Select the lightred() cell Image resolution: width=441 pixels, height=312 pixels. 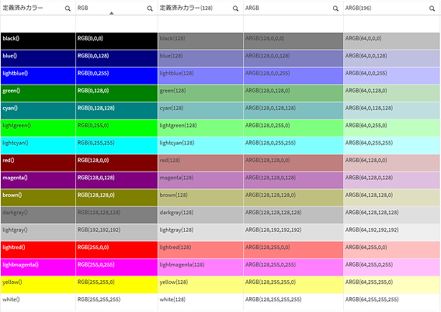[38, 250]
